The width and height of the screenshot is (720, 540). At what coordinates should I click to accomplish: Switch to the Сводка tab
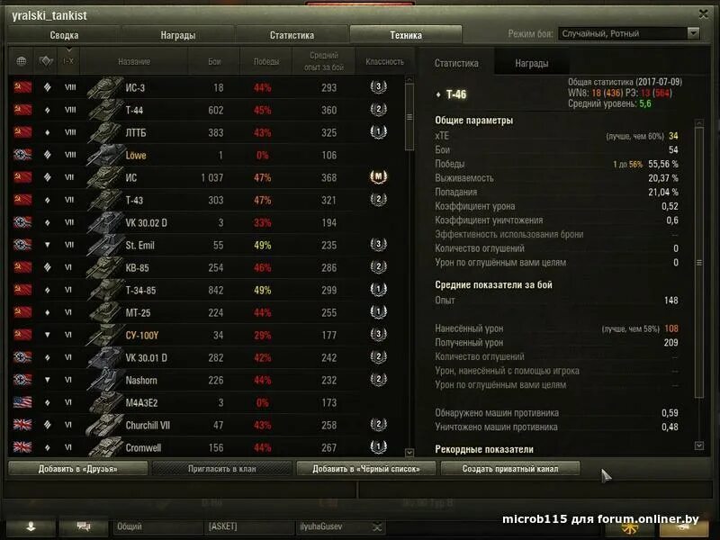(x=64, y=35)
